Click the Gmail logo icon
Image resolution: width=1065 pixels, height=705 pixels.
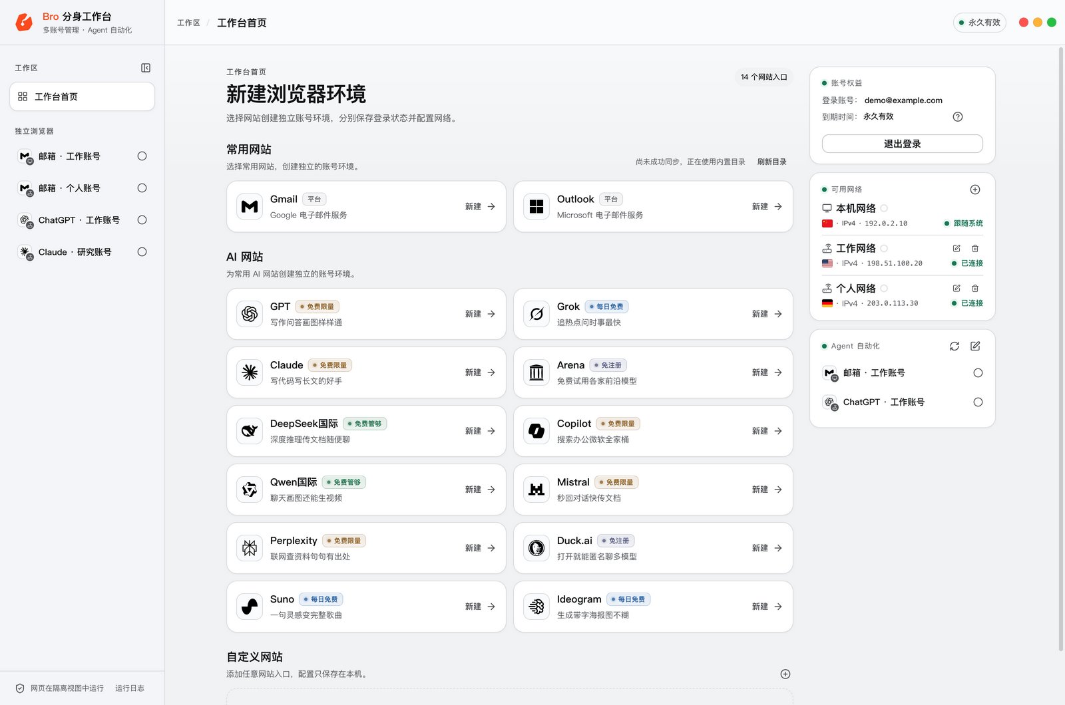click(x=250, y=207)
